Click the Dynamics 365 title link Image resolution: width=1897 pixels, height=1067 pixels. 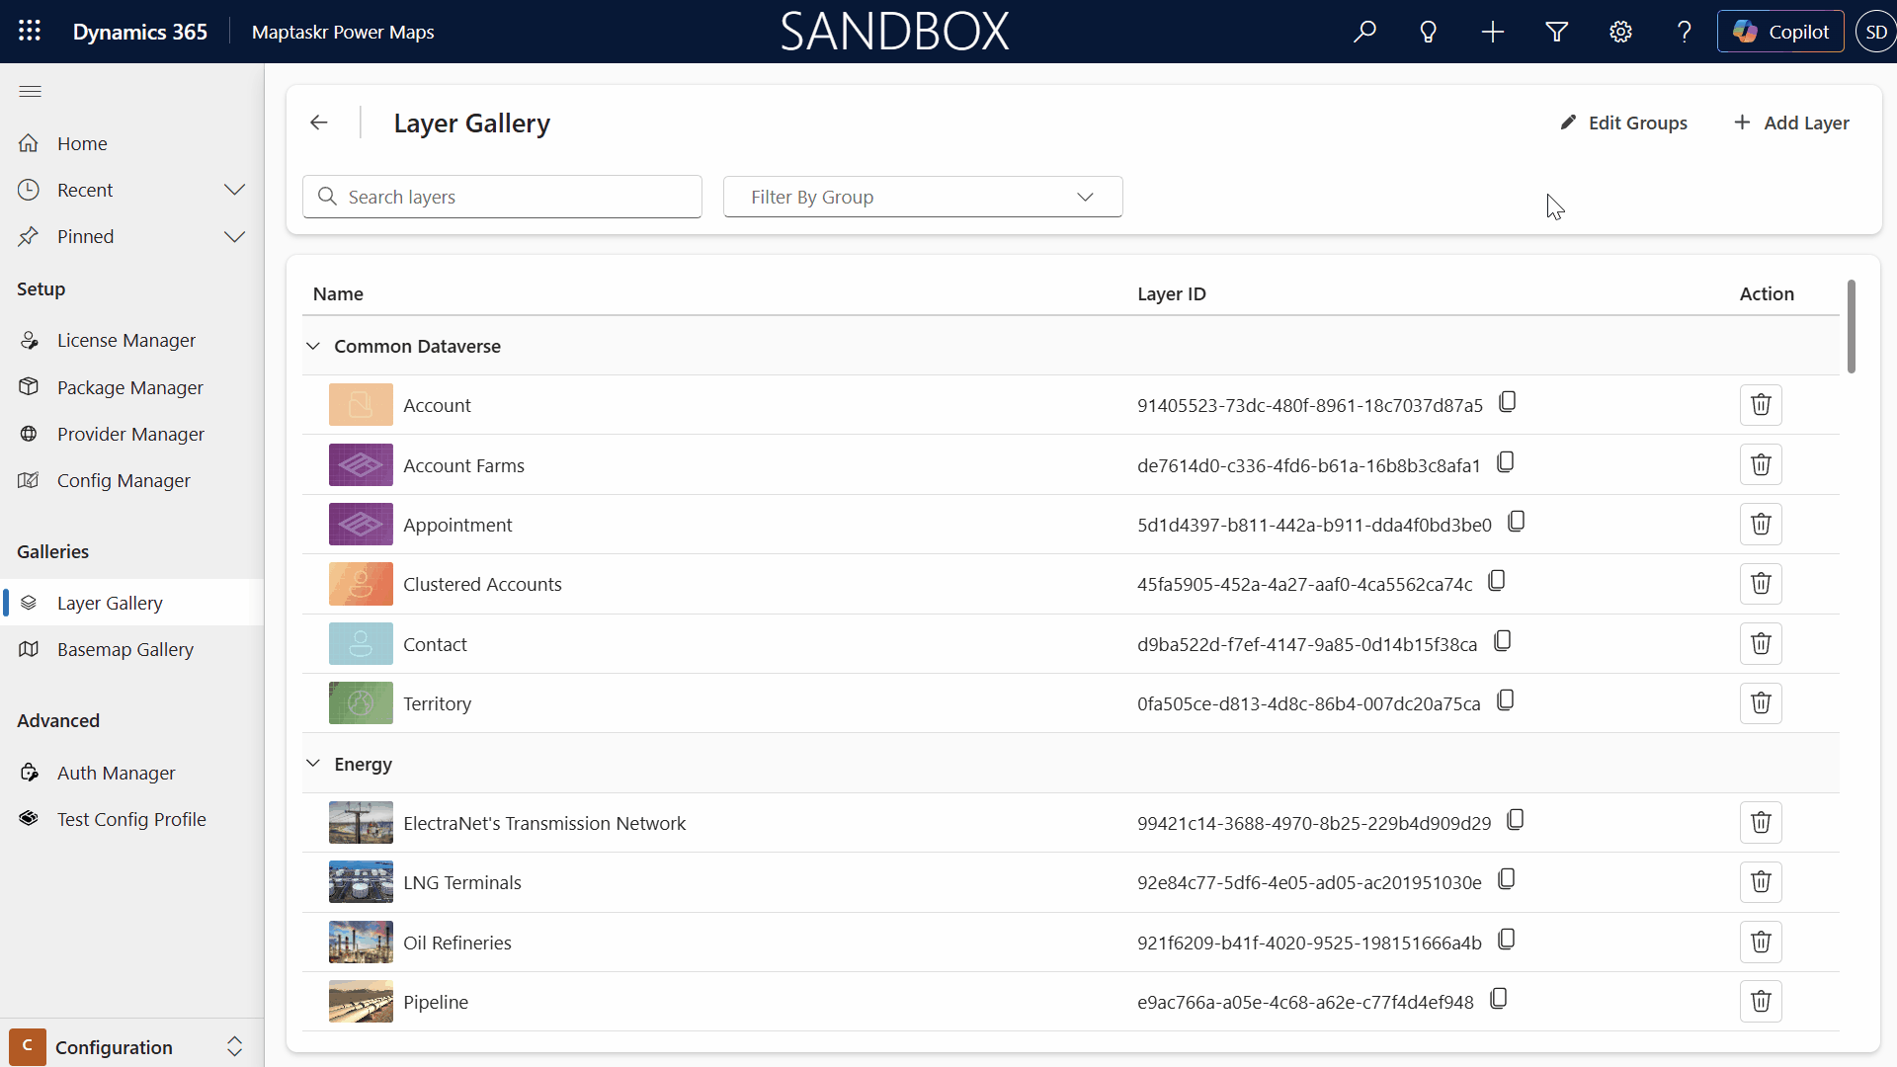coord(140,32)
